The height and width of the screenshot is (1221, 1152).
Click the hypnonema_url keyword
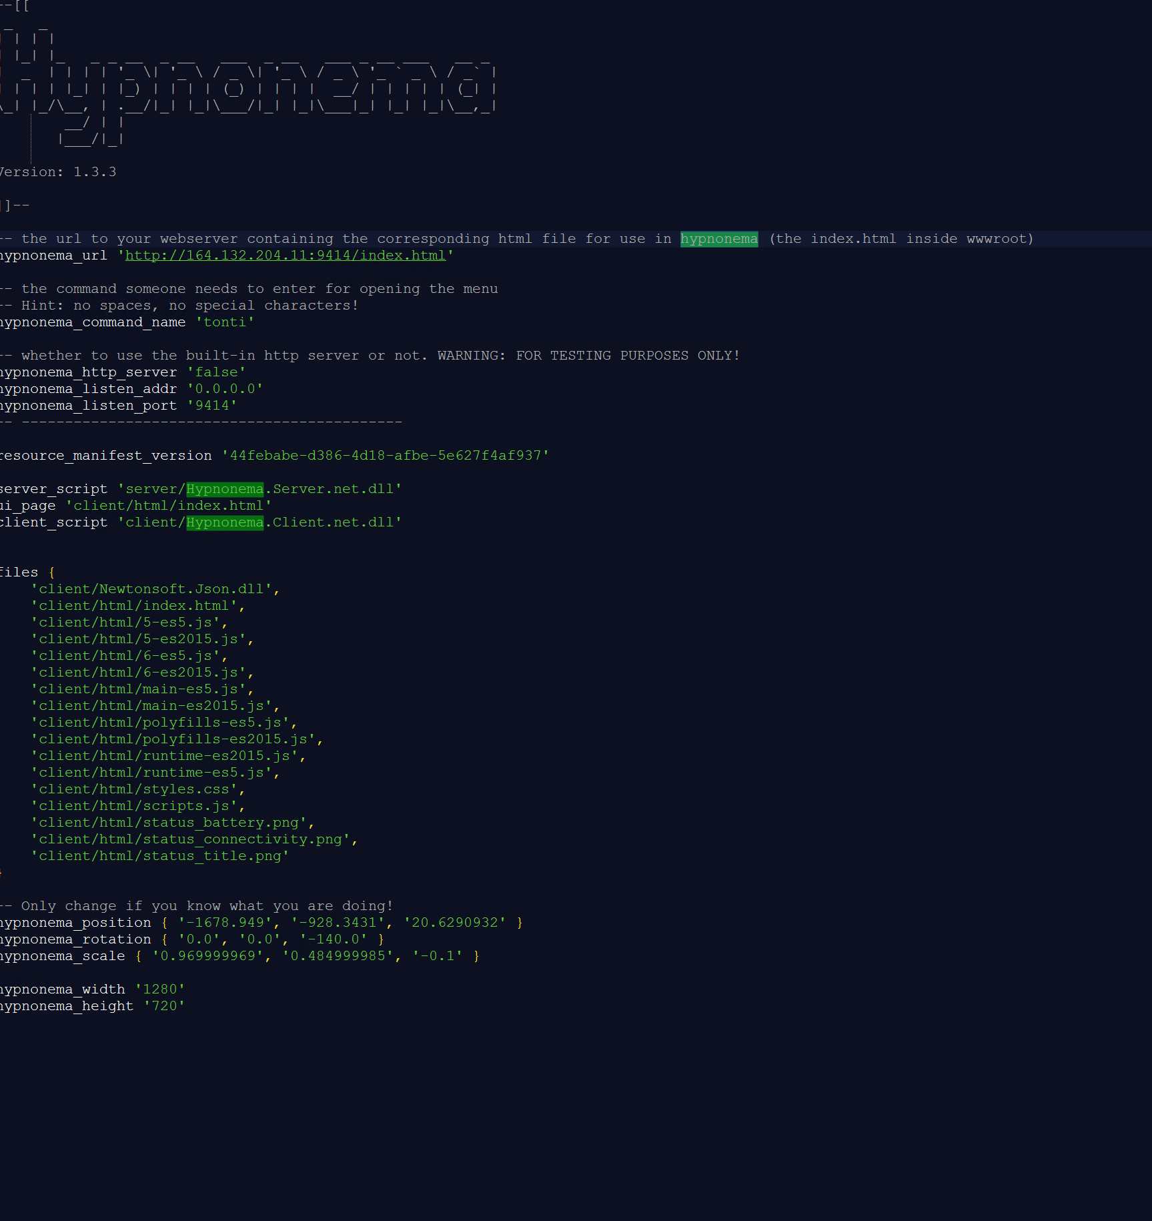coord(53,256)
